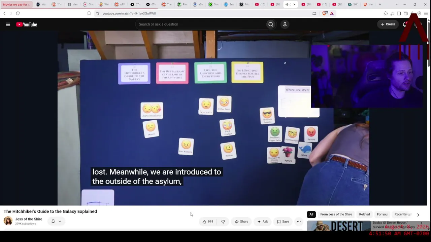The image size is (431, 242).
Task: Show more filter chips with right arrow
Action: click(418, 214)
